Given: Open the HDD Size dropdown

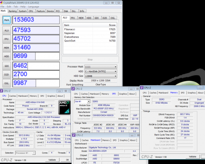Looking at the screenshot, I should tap(101, 76).
